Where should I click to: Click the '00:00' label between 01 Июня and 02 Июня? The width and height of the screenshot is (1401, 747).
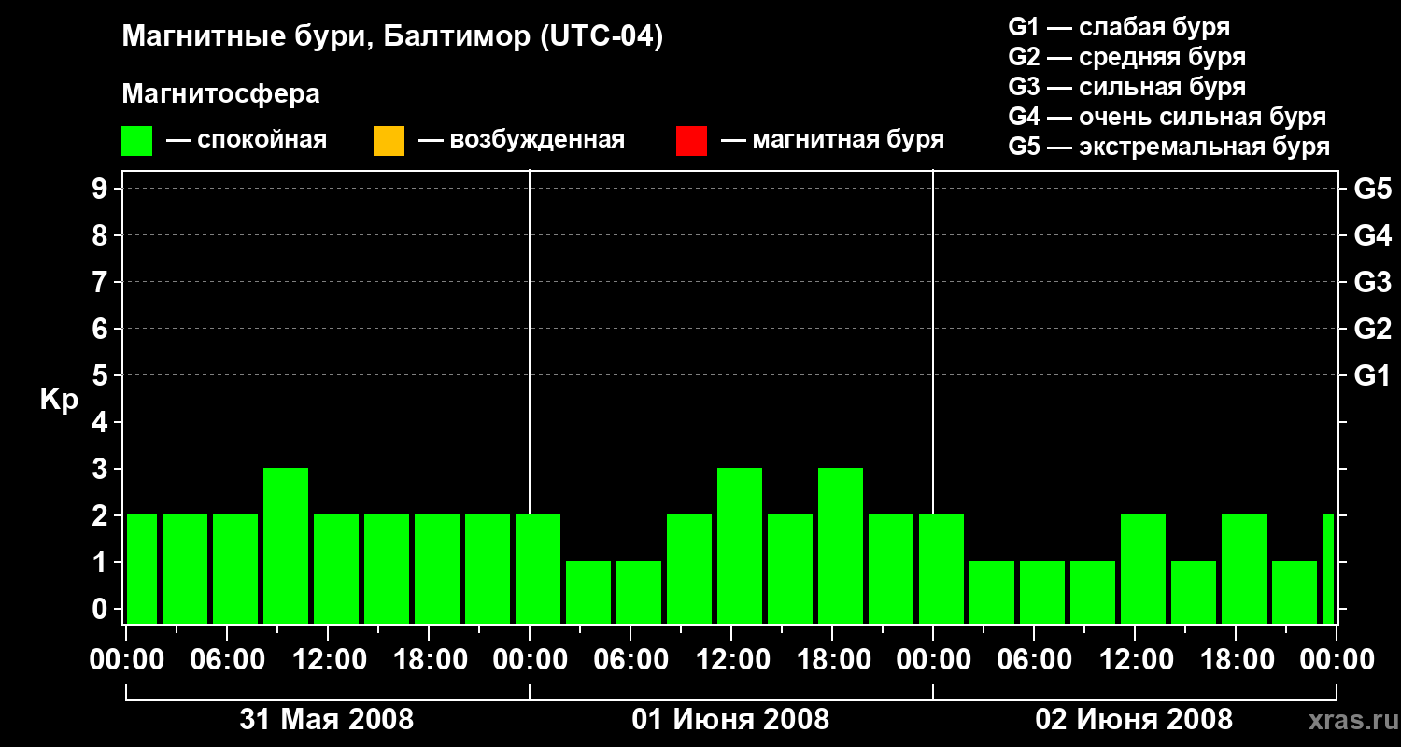(x=933, y=660)
